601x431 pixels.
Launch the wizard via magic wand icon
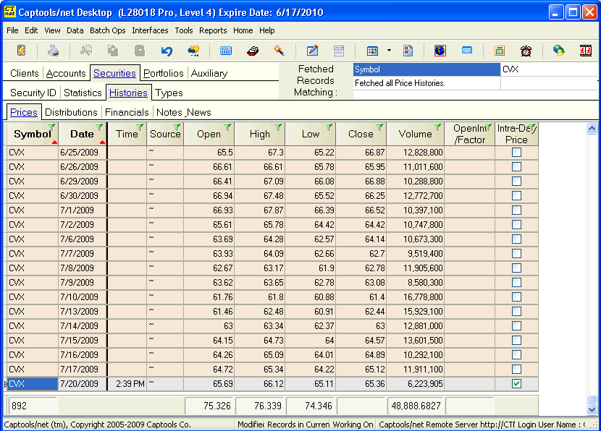(x=279, y=51)
